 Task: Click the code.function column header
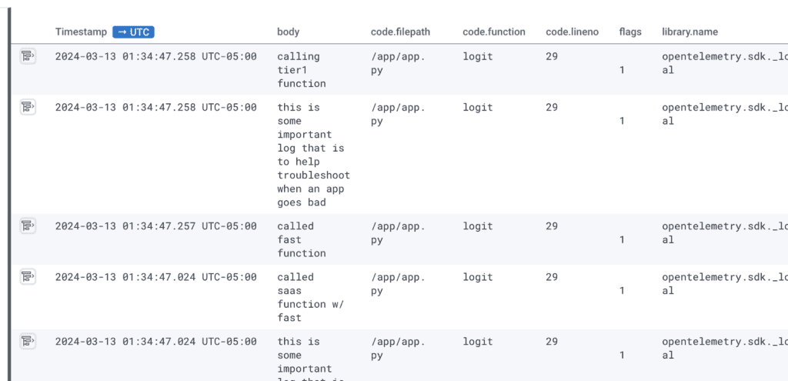[x=494, y=32]
